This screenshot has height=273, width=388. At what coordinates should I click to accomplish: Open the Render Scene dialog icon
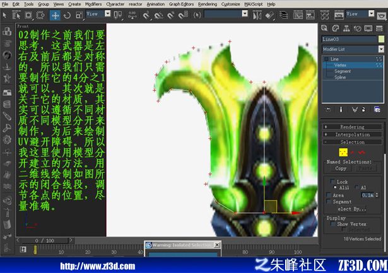click(339, 15)
